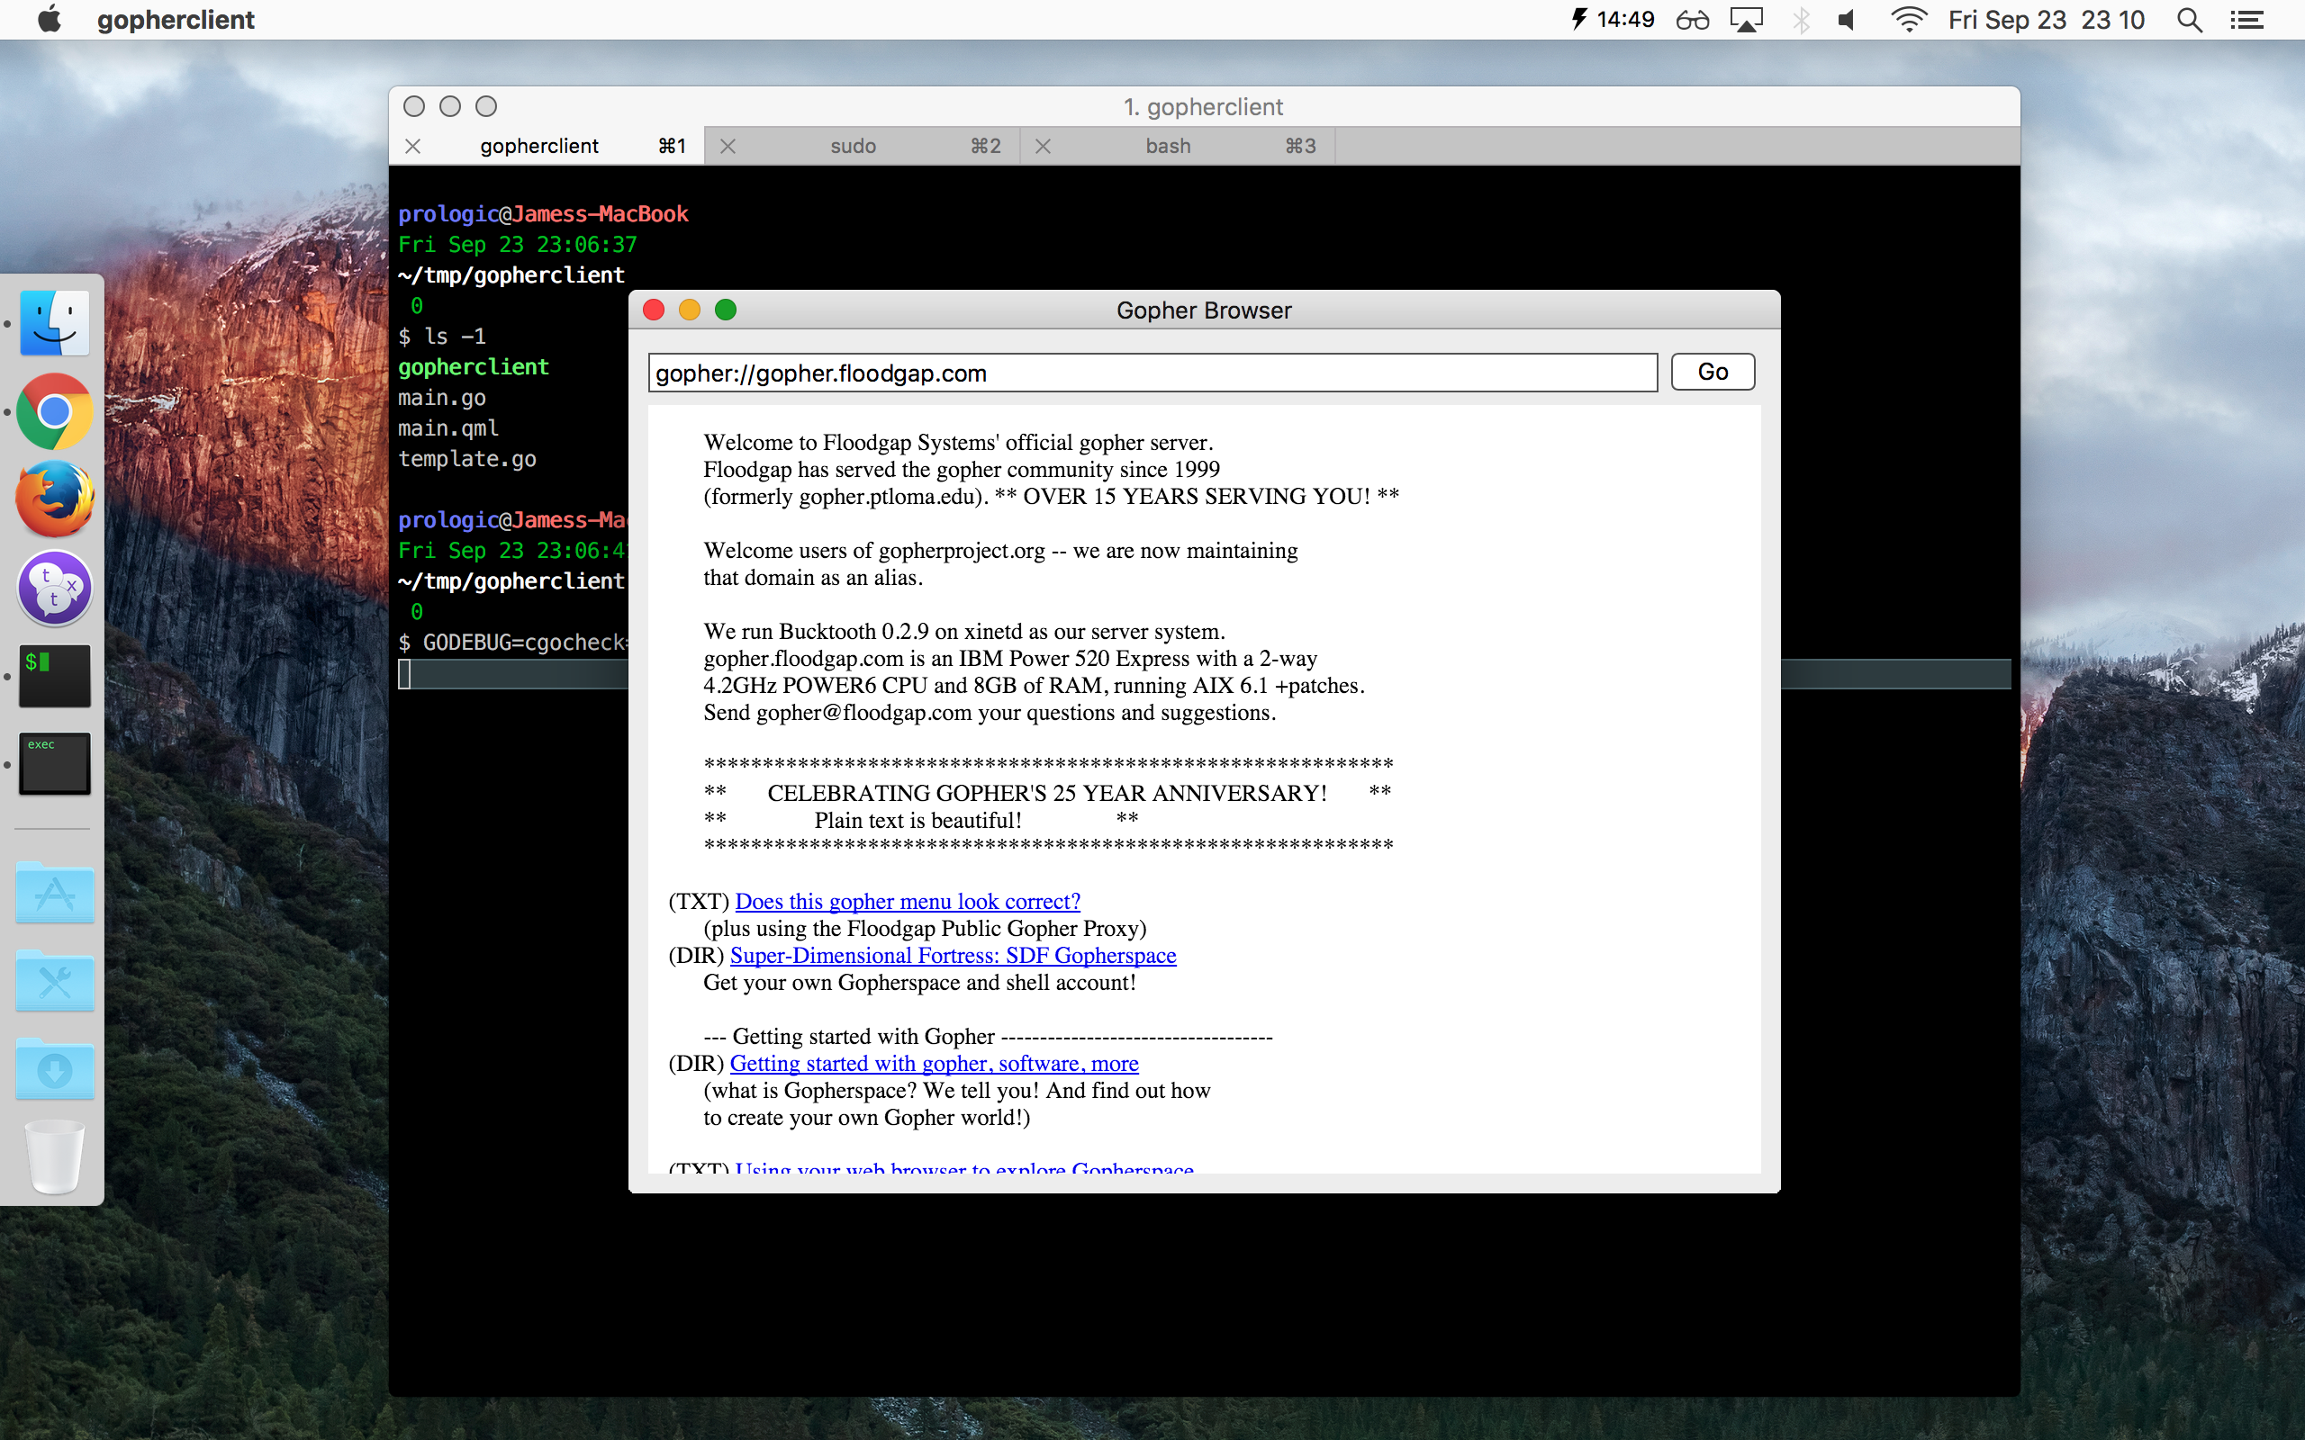Viewport: 2305px width, 1440px height.
Task: Click 'template.go' in terminal listing
Action: point(466,458)
